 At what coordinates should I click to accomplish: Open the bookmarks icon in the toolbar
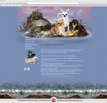7,3
